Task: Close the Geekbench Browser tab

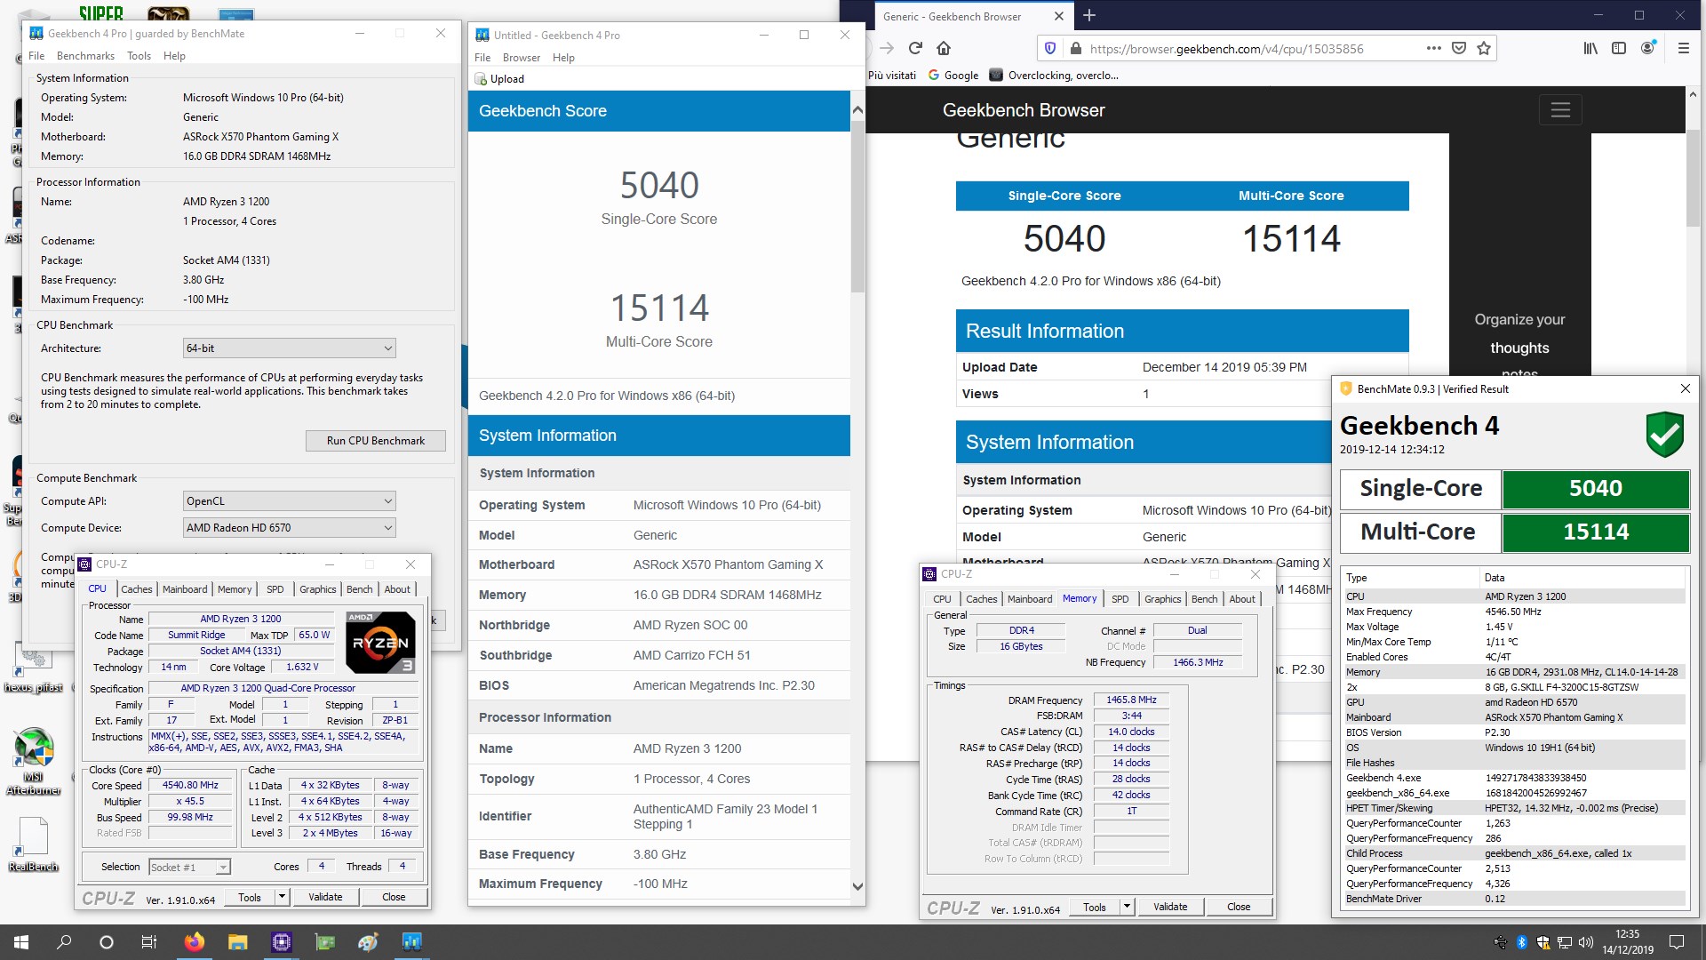Action: tap(1058, 16)
